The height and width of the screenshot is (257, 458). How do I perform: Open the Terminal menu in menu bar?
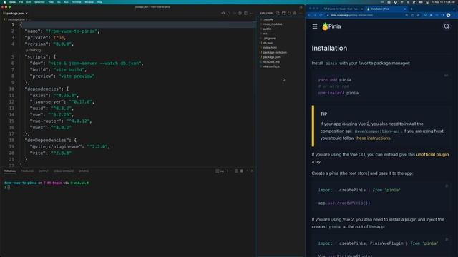coord(77,2)
